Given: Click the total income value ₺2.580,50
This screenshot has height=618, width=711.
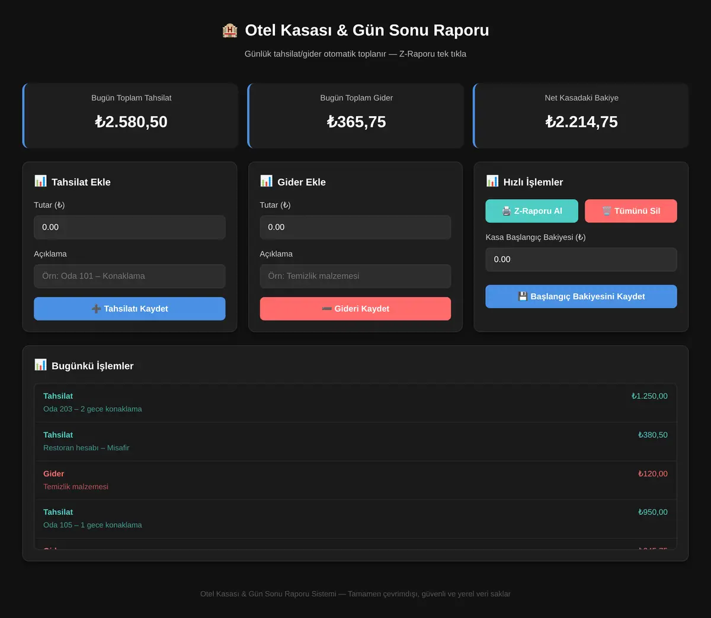Looking at the screenshot, I should [131, 121].
